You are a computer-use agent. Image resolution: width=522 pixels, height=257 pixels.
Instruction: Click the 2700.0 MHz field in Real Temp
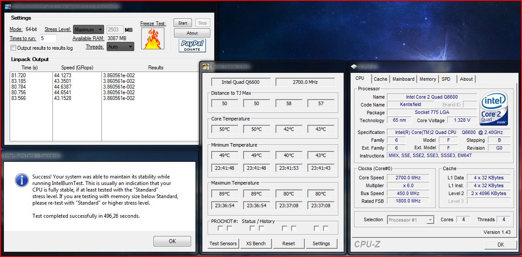[305, 82]
